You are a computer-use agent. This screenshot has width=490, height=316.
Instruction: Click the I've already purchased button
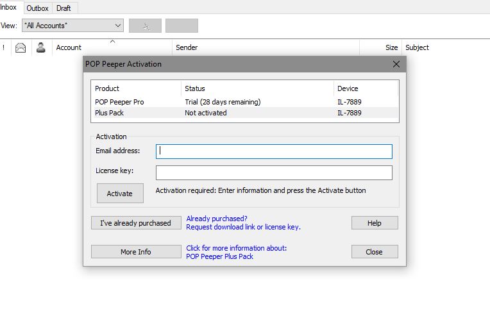click(136, 223)
